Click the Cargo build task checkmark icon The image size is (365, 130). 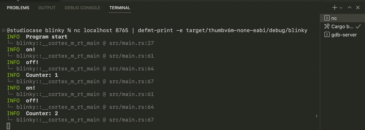point(358,26)
